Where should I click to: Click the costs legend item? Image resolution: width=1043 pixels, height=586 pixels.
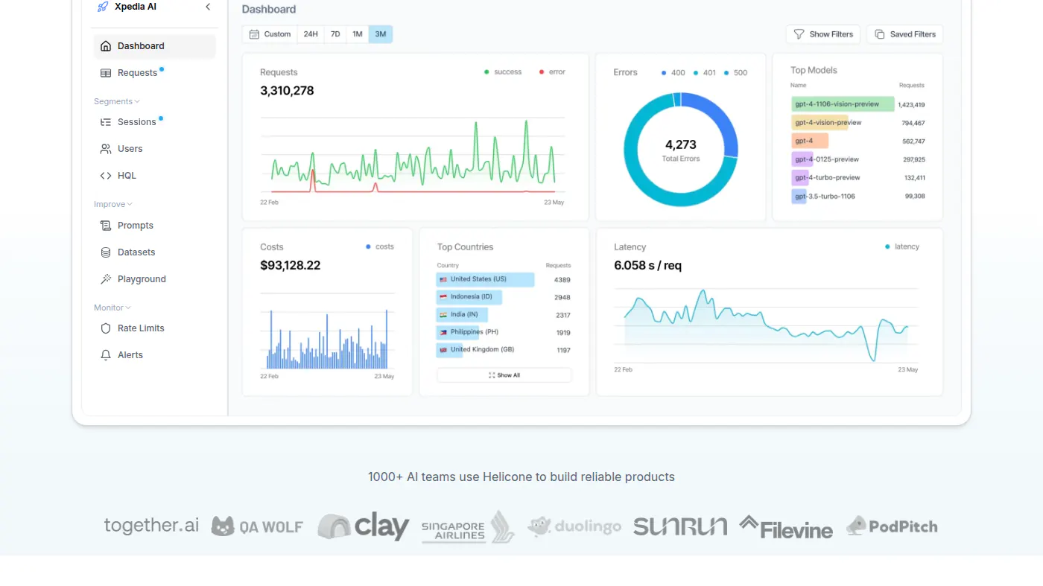pyautogui.click(x=380, y=246)
